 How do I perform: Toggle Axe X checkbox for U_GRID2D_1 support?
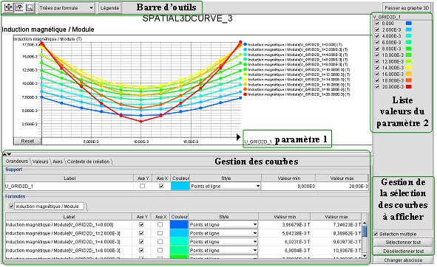[161, 186]
